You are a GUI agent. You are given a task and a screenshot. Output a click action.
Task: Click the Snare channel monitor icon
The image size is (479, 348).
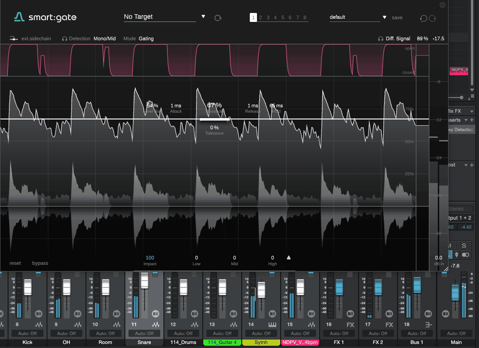click(x=155, y=314)
